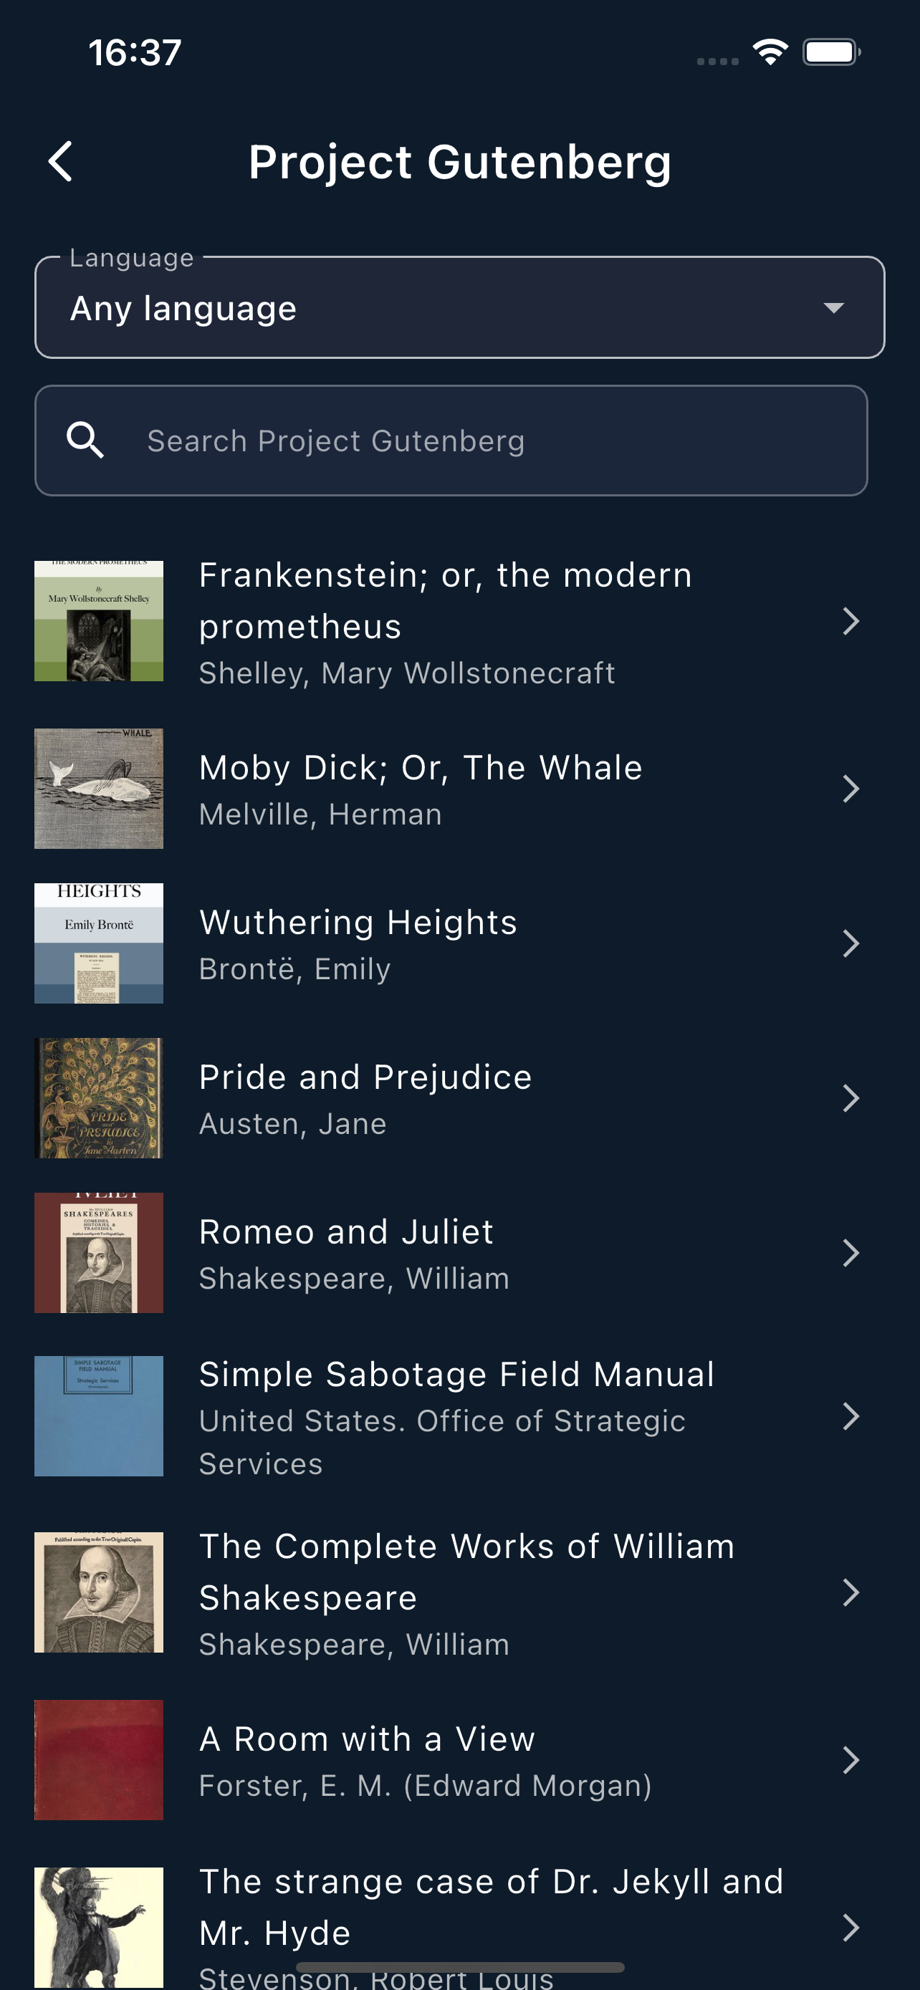Click the search magnifier icon

click(x=85, y=441)
